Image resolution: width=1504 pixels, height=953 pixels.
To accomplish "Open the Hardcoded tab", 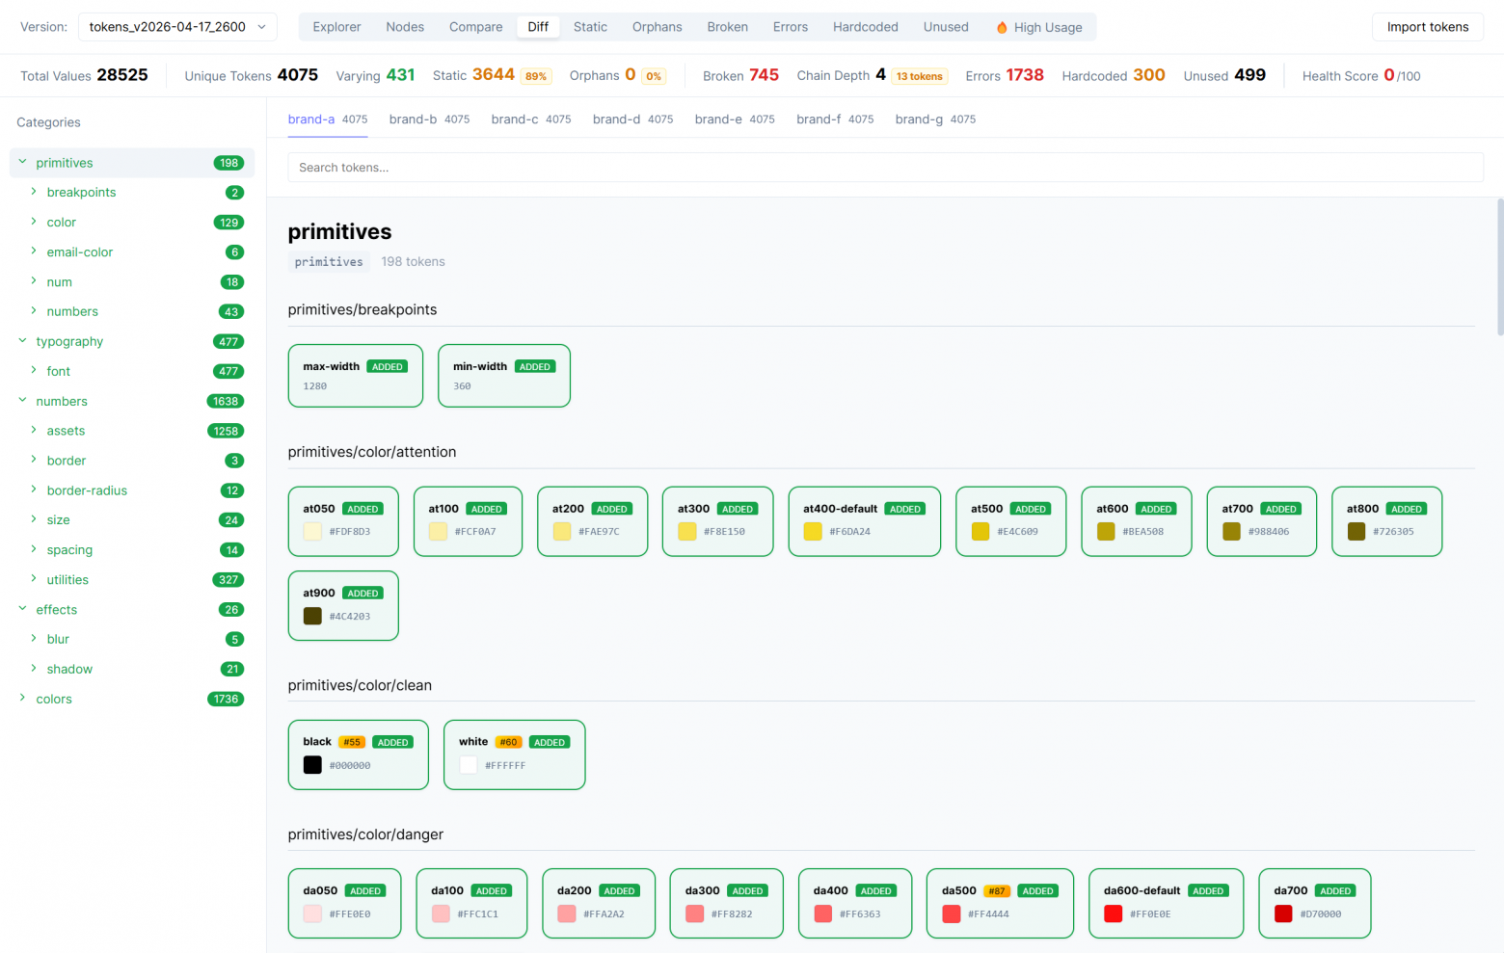I will point(865,27).
